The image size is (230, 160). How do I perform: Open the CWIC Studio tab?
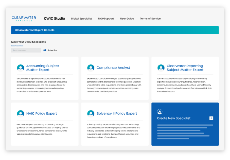[55, 18]
